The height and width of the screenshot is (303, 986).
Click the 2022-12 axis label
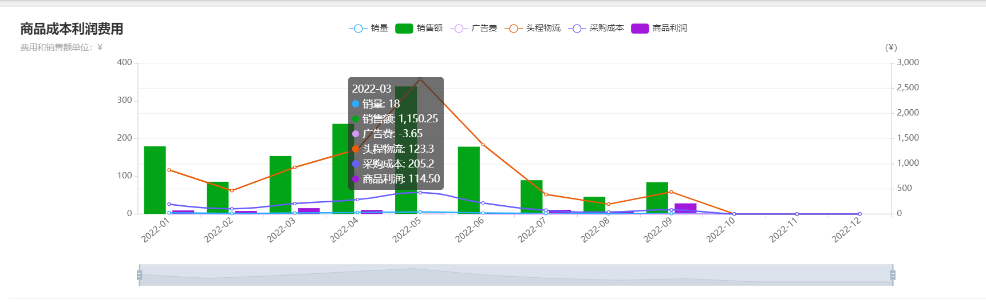846,230
